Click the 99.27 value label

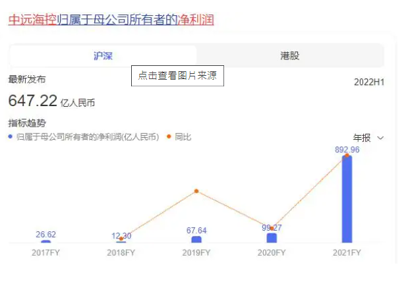click(x=272, y=228)
